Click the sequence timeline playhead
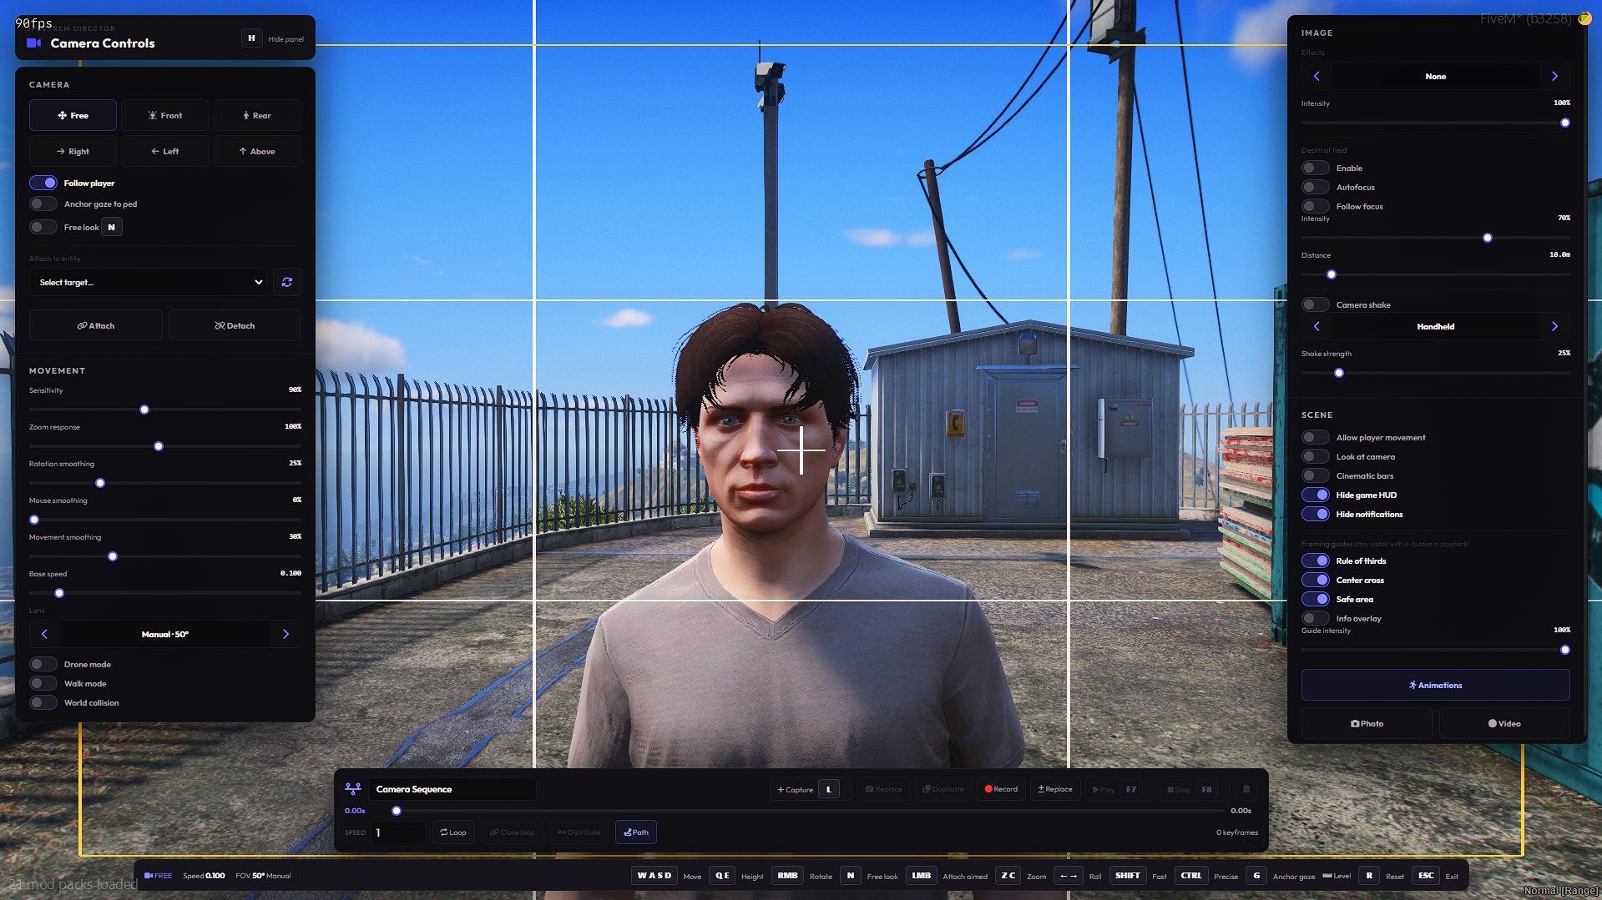The image size is (1602, 900). pyautogui.click(x=397, y=811)
